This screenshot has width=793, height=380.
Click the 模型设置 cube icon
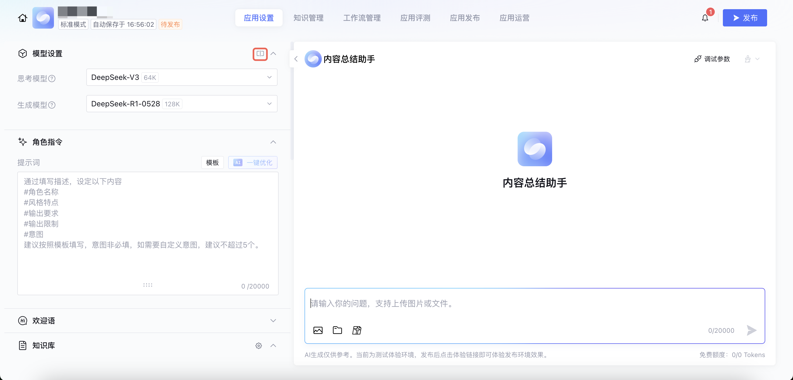22,54
